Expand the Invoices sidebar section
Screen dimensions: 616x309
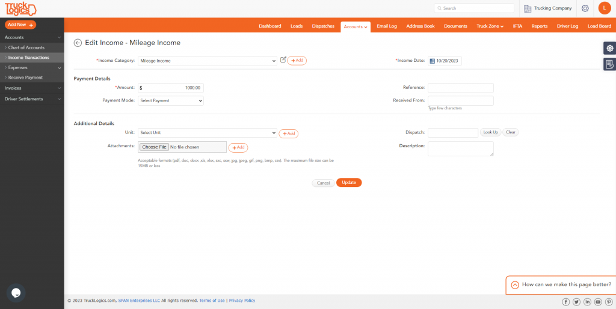[x=32, y=88]
